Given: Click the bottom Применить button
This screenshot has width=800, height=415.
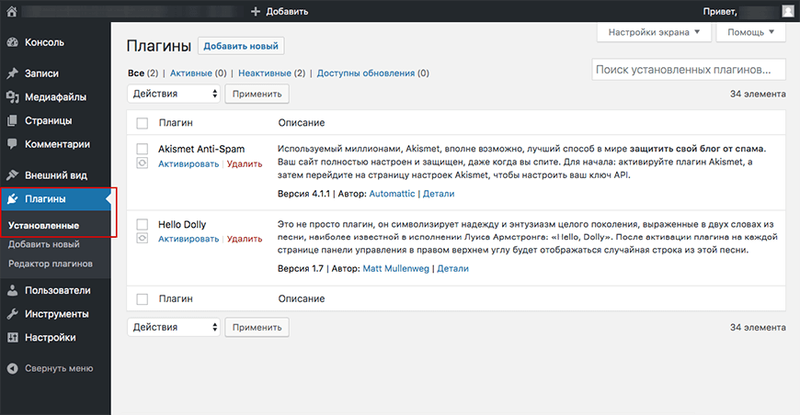Looking at the screenshot, I should pos(257,328).
